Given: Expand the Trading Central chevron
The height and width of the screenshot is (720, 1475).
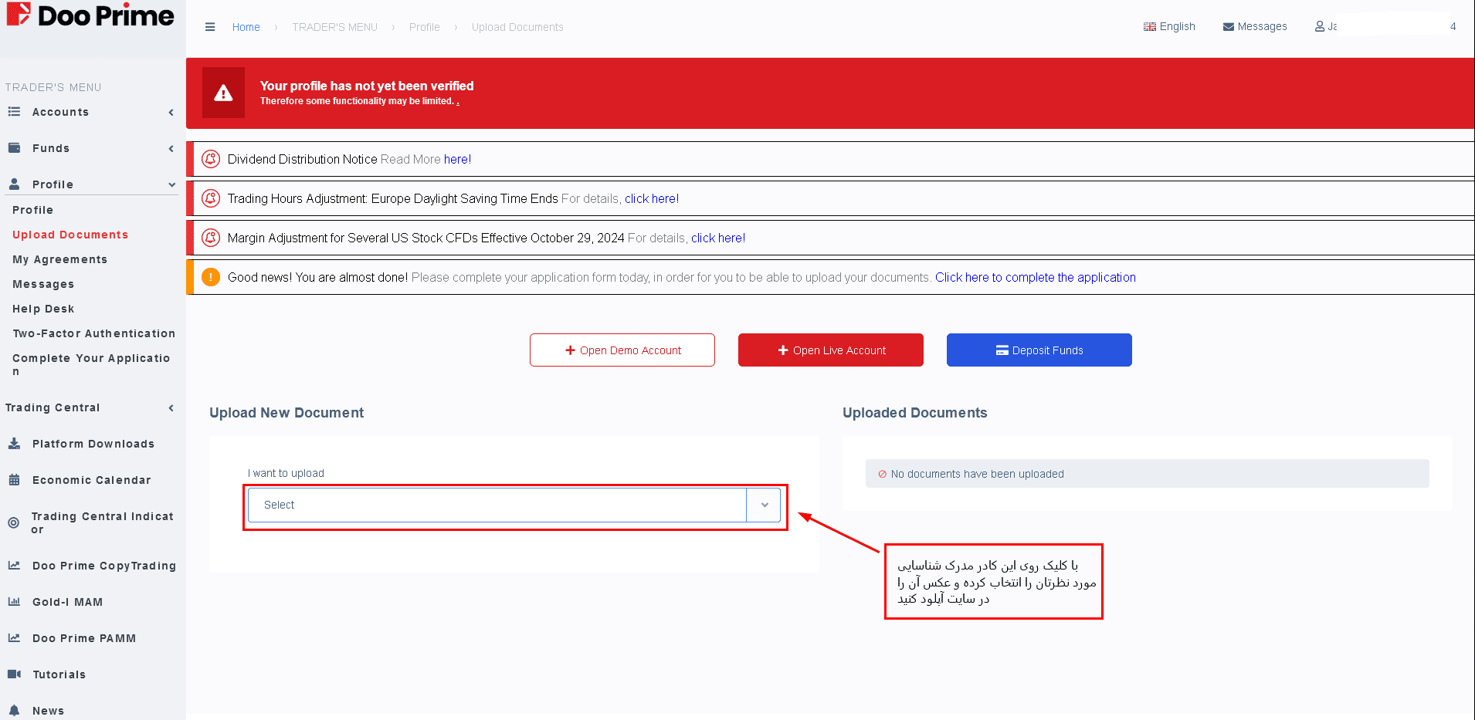Looking at the screenshot, I should click(171, 407).
